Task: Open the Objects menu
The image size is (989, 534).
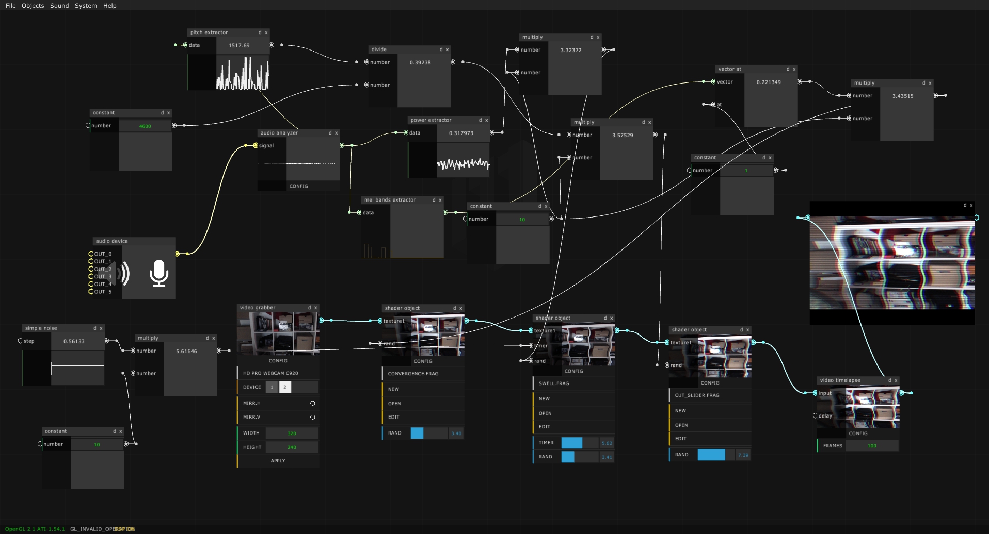Action: 33,6
